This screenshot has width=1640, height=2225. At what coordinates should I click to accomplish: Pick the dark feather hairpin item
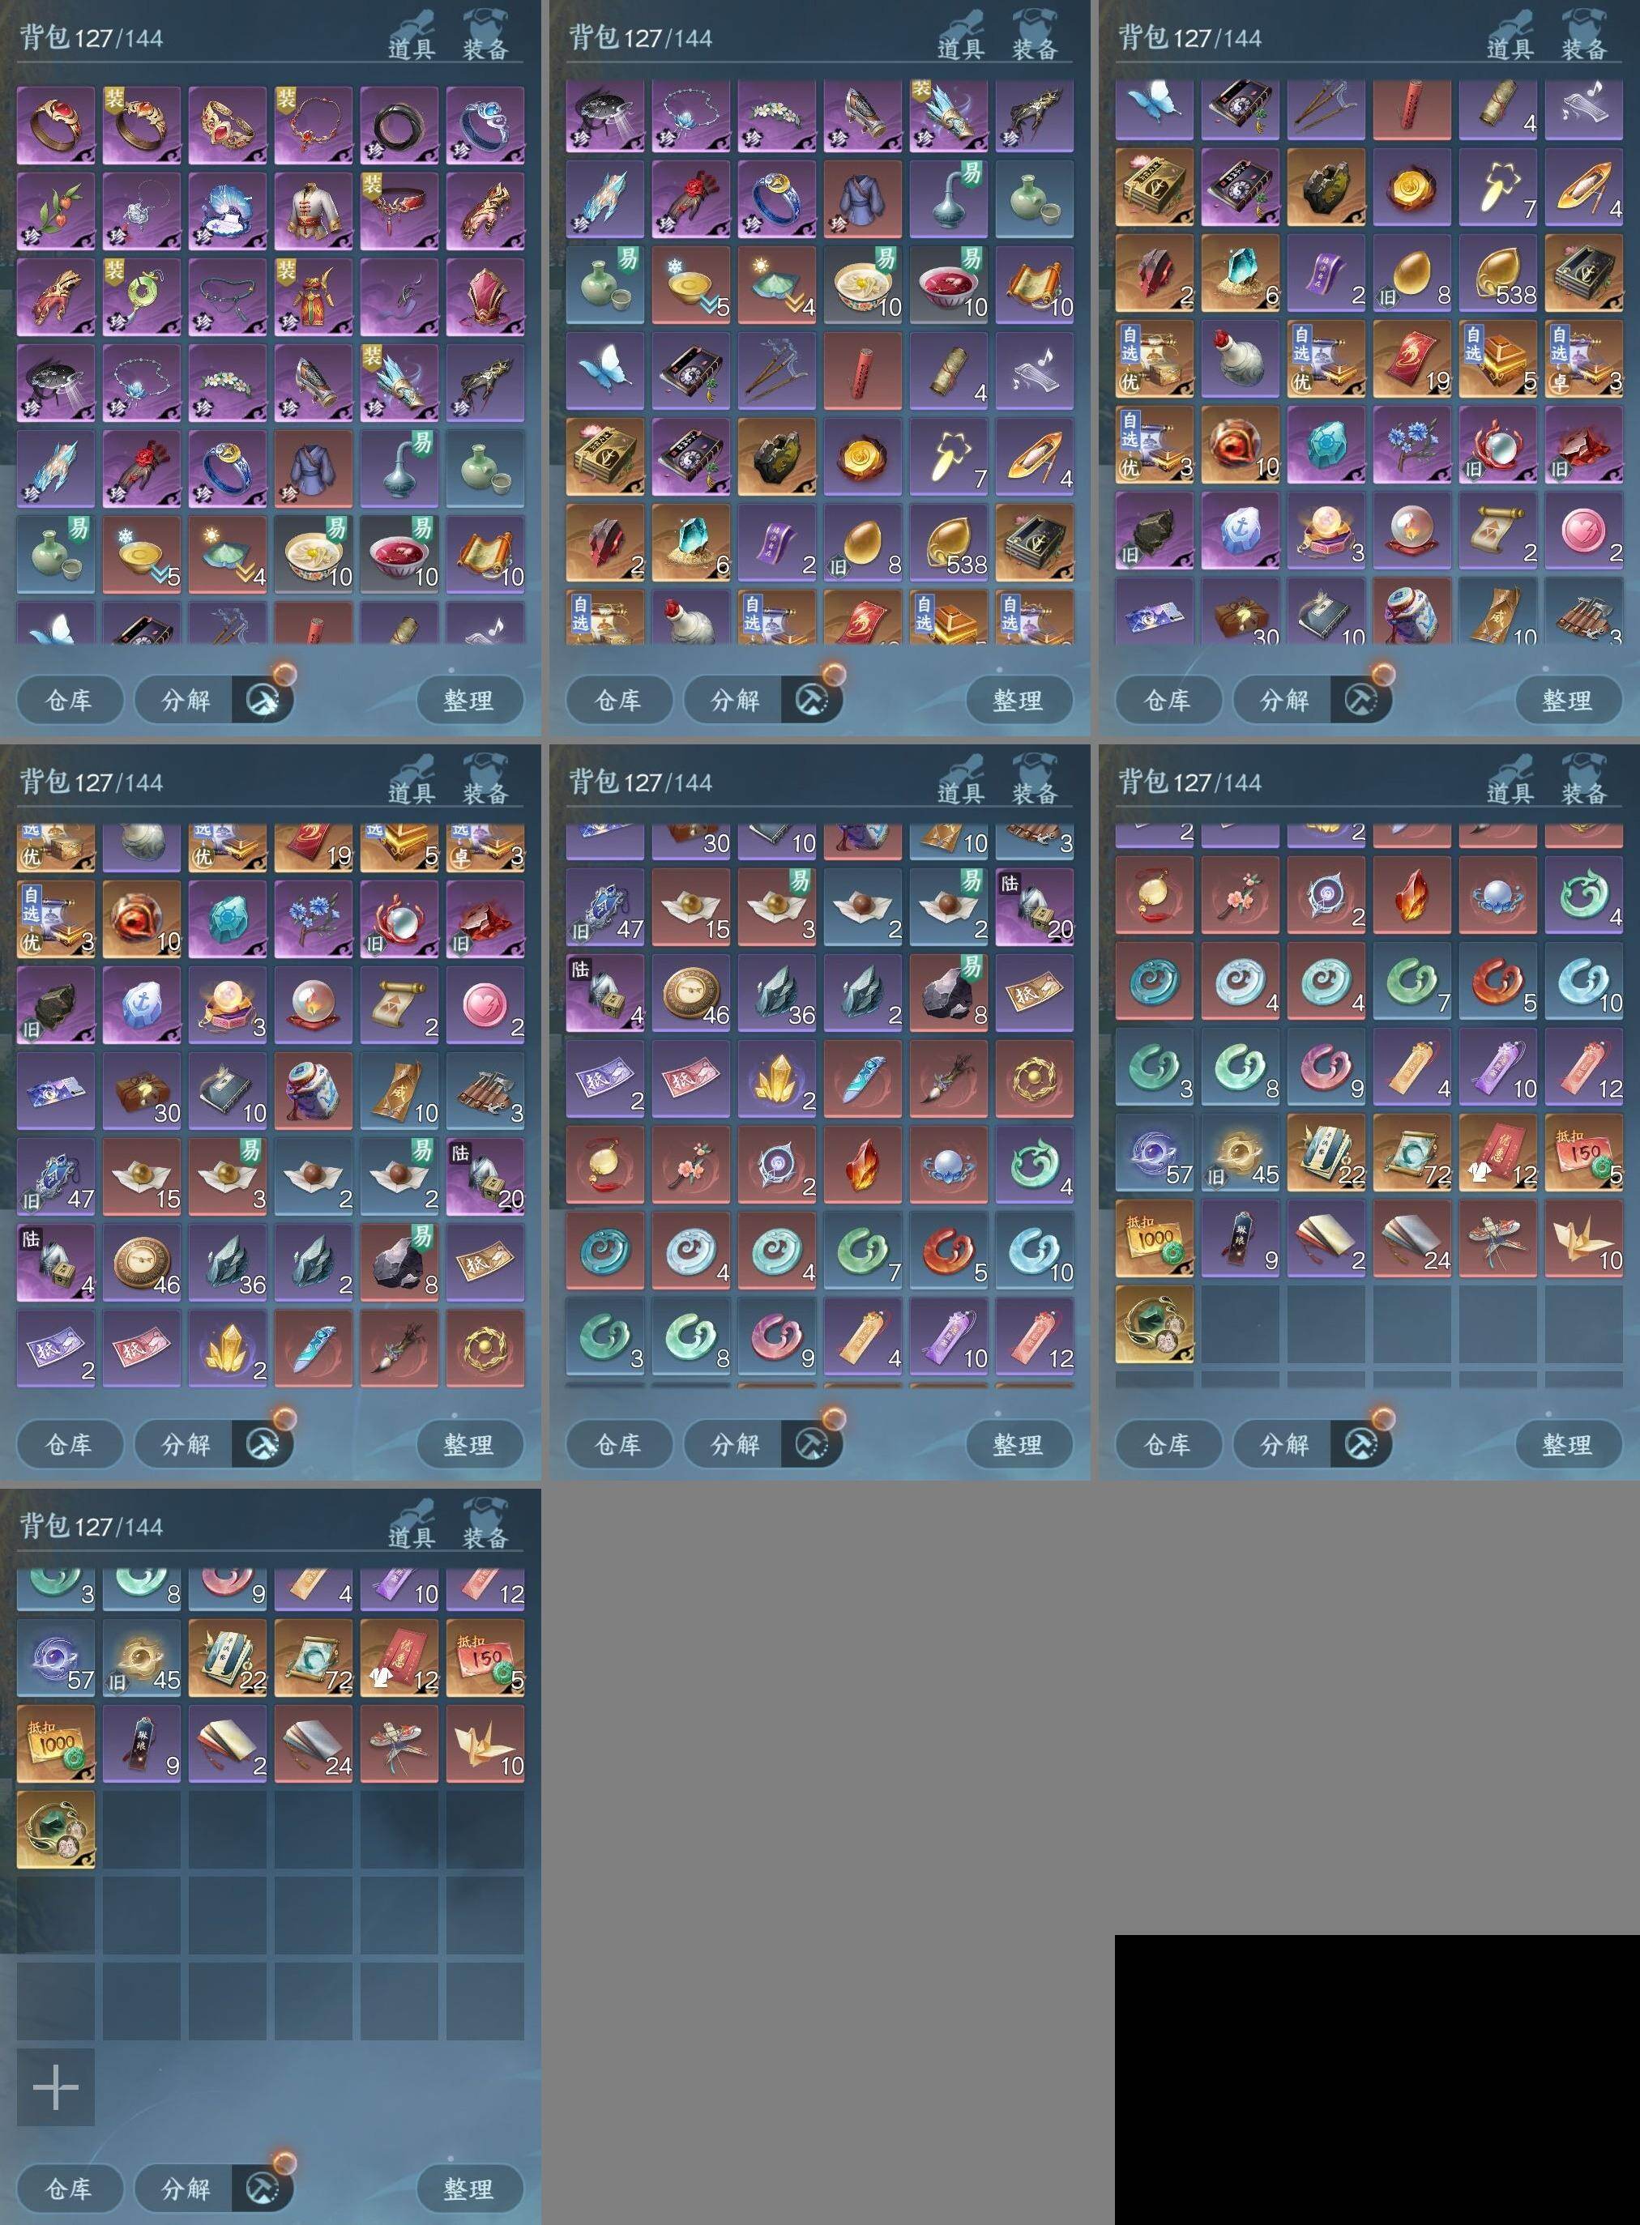(399, 296)
